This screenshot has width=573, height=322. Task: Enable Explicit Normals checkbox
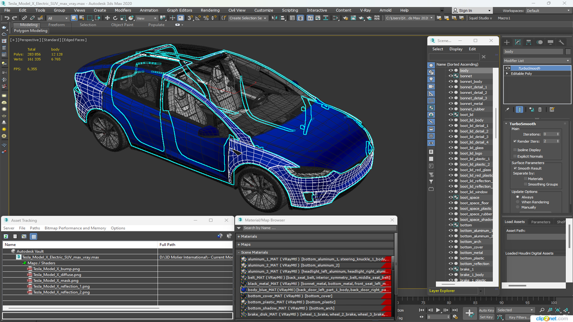[x=515, y=157]
